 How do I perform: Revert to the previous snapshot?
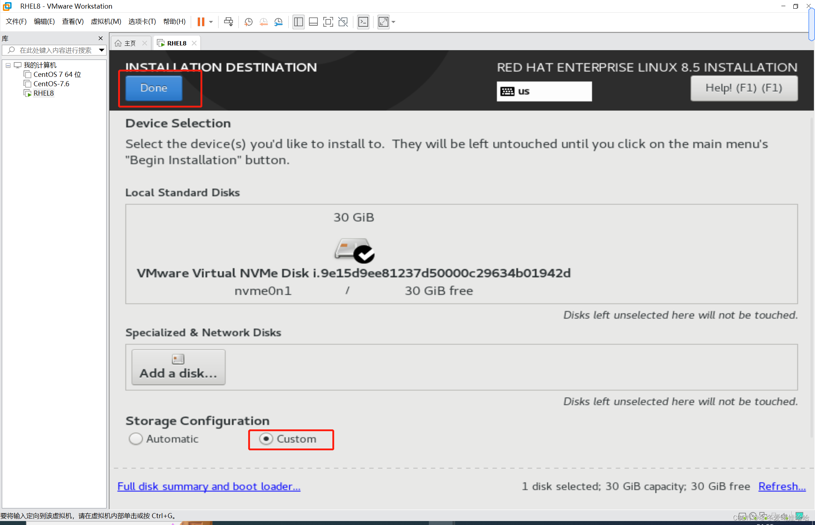263,22
